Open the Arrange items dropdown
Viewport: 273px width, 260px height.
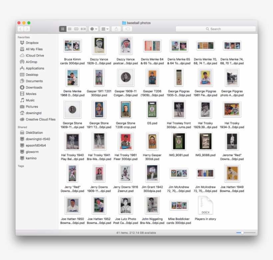[x=105, y=29]
